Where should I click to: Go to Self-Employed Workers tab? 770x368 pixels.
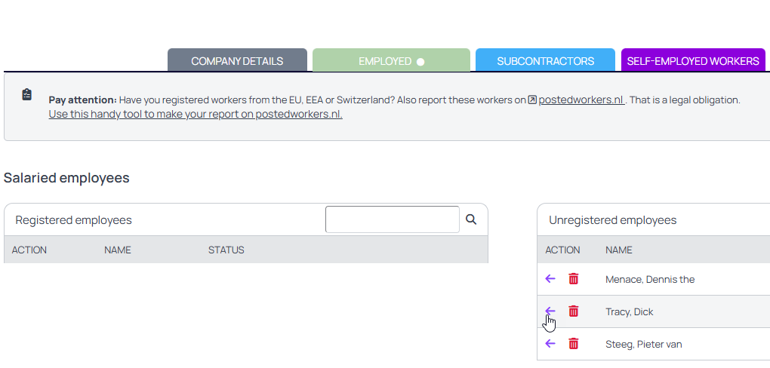pos(693,61)
